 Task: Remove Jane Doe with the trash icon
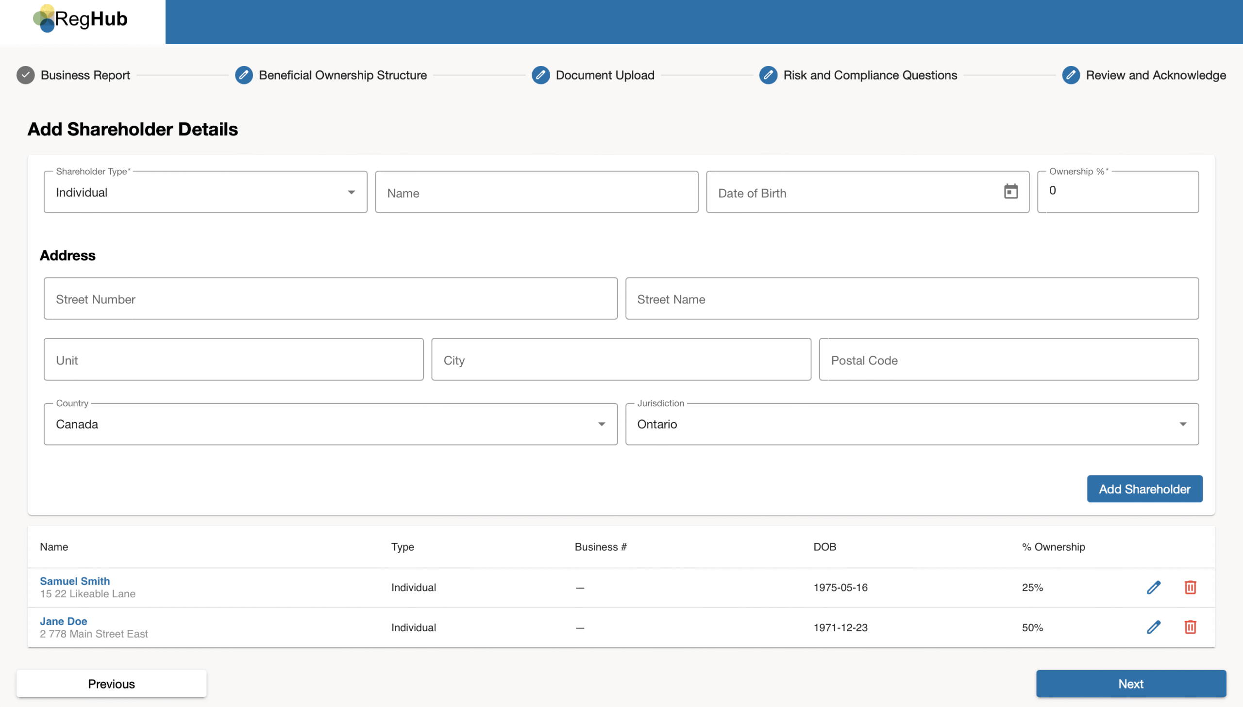1190,627
